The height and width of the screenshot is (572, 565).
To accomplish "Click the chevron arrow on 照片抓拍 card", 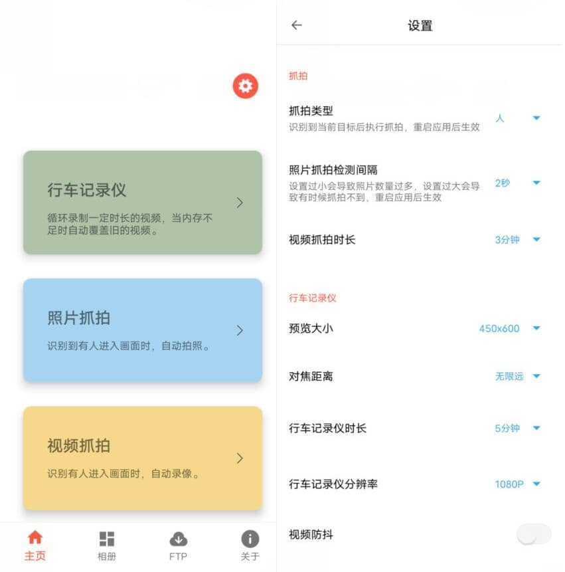I will [240, 330].
